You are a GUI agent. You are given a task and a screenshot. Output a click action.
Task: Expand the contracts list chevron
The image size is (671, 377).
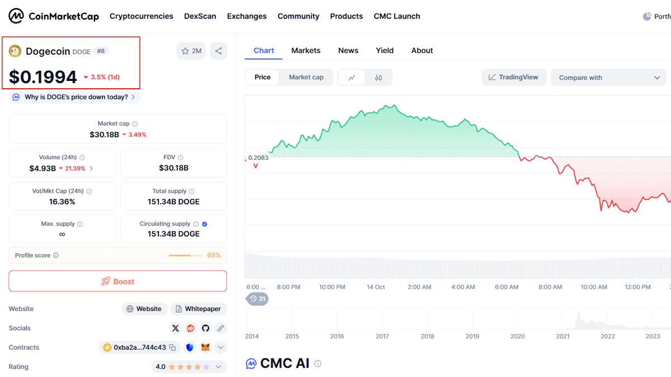(x=221, y=347)
